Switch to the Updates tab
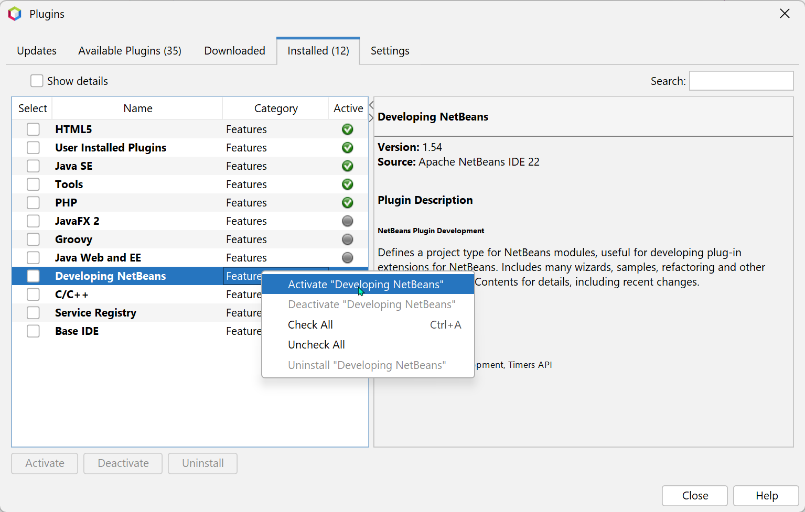This screenshot has height=512, width=805. pos(37,51)
